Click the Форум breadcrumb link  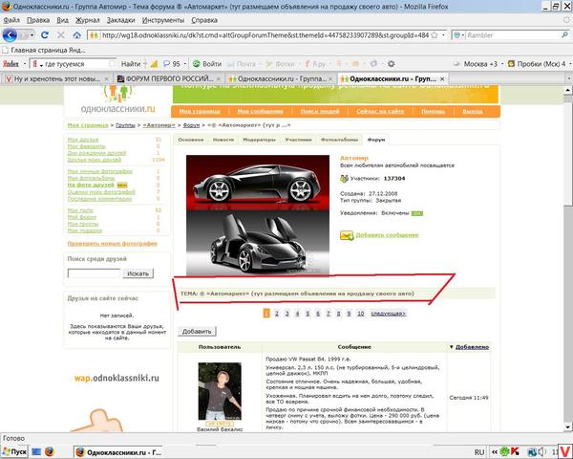191,125
